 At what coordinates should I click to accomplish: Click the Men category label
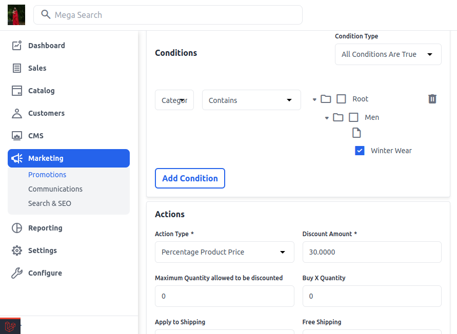click(372, 117)
